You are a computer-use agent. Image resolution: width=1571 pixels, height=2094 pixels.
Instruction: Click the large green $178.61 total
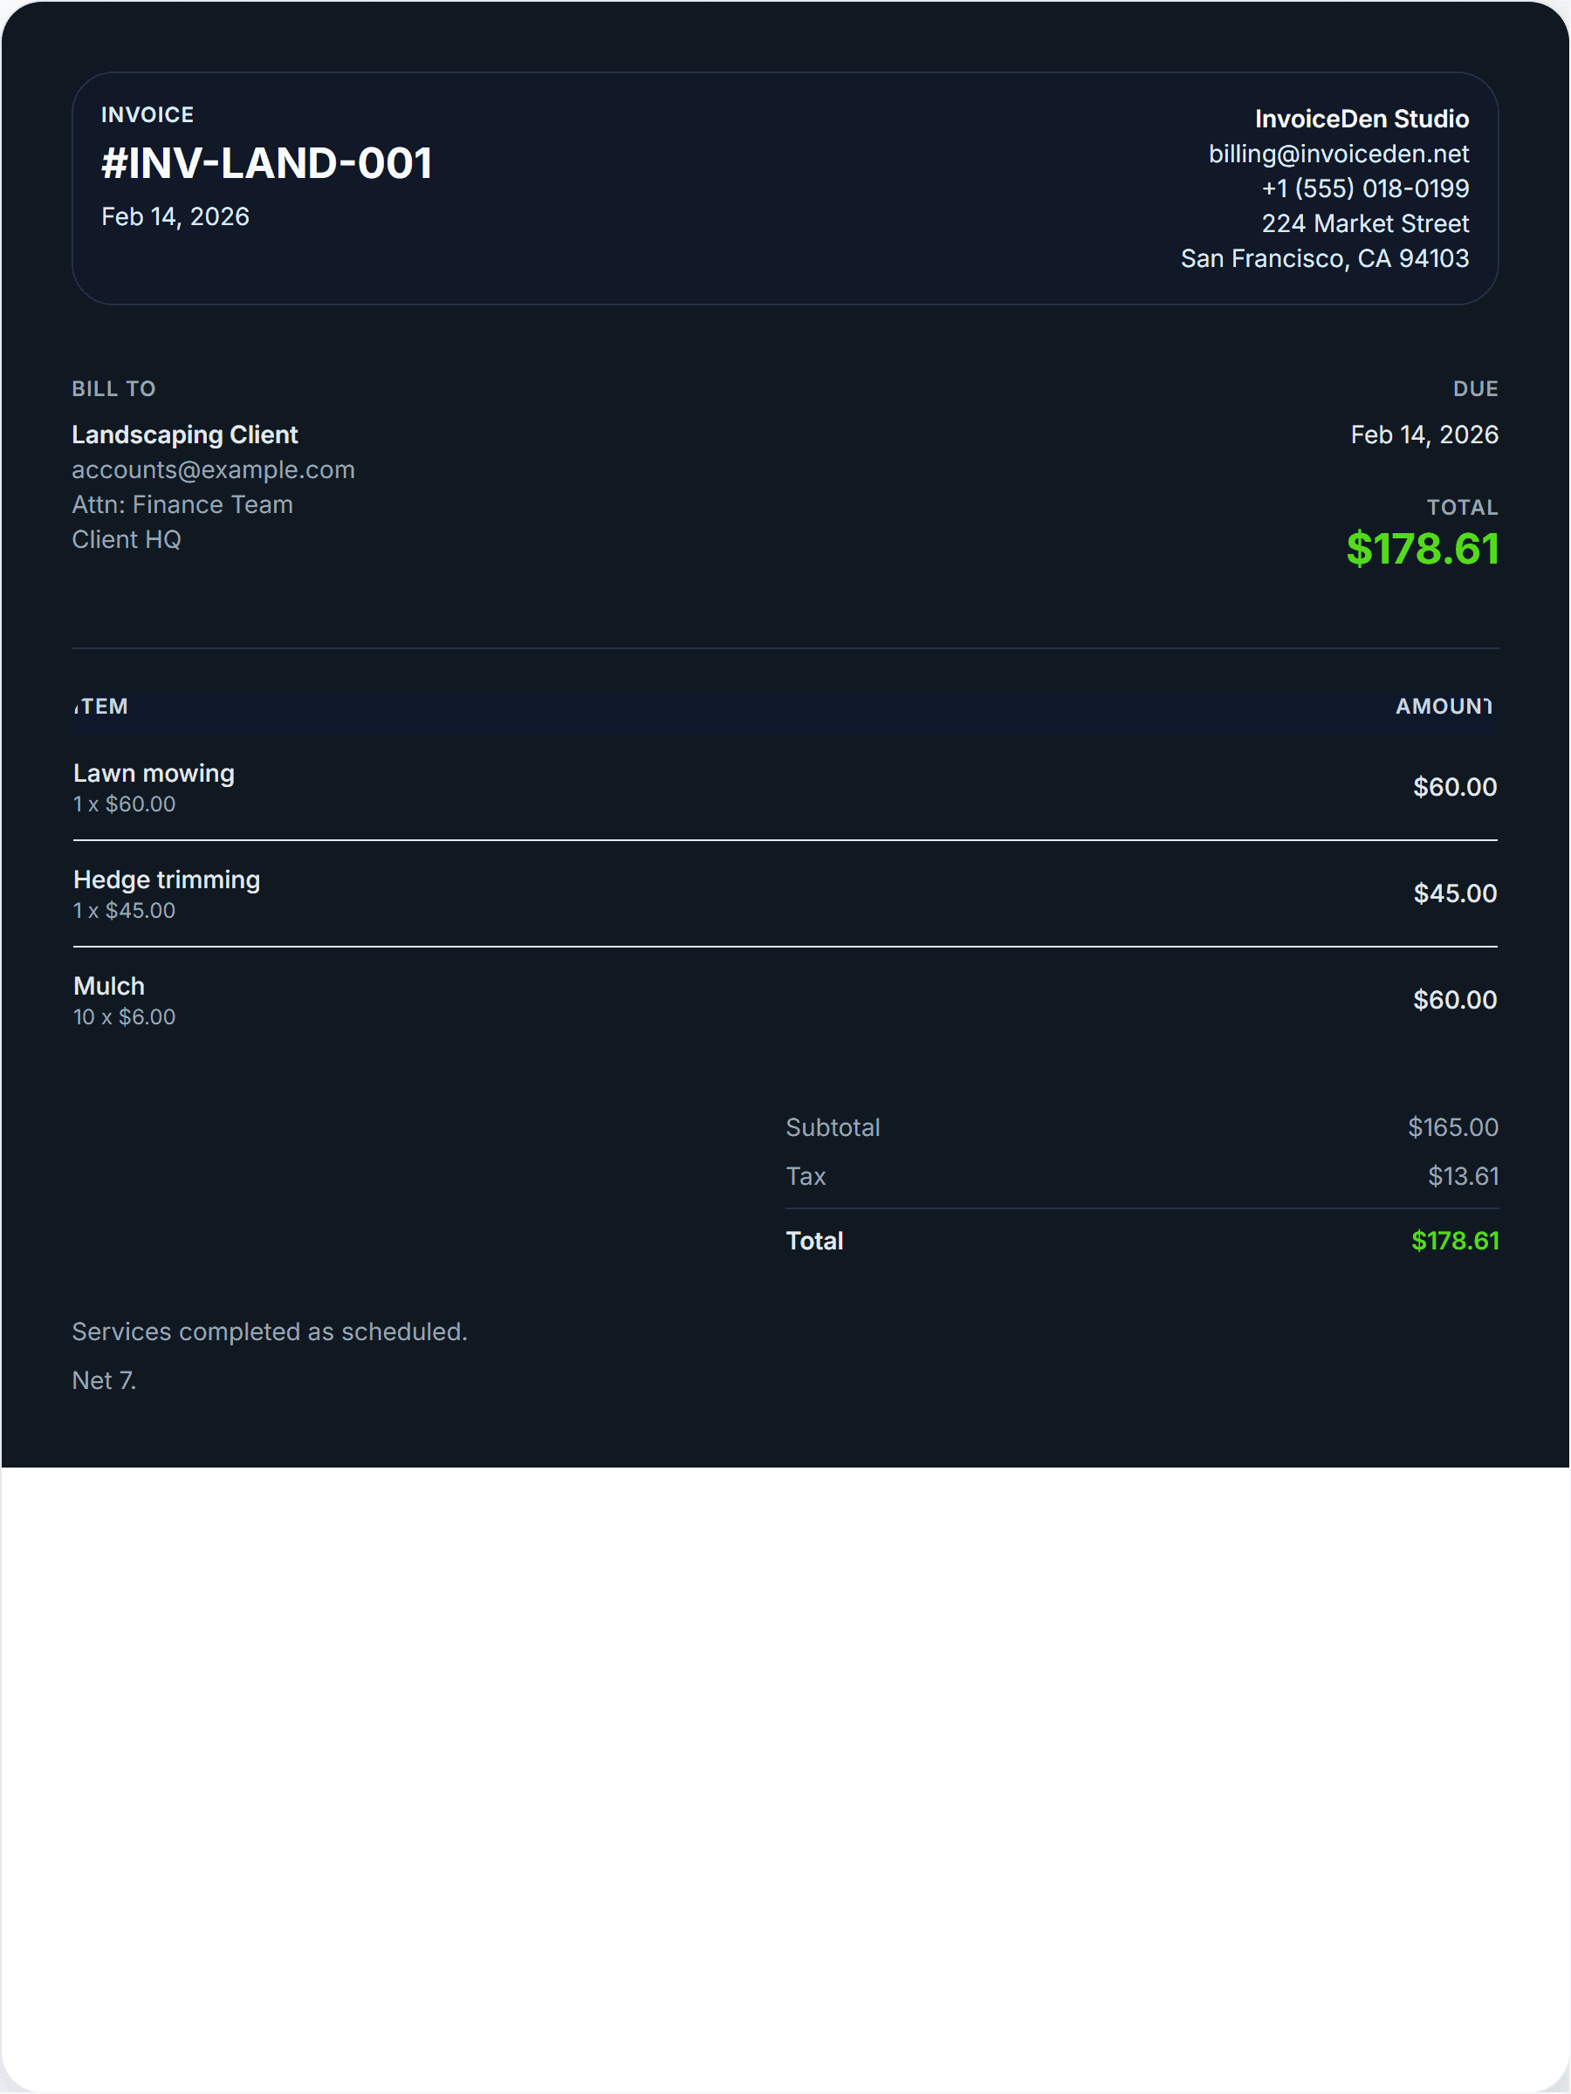[x=1422, y=549]
